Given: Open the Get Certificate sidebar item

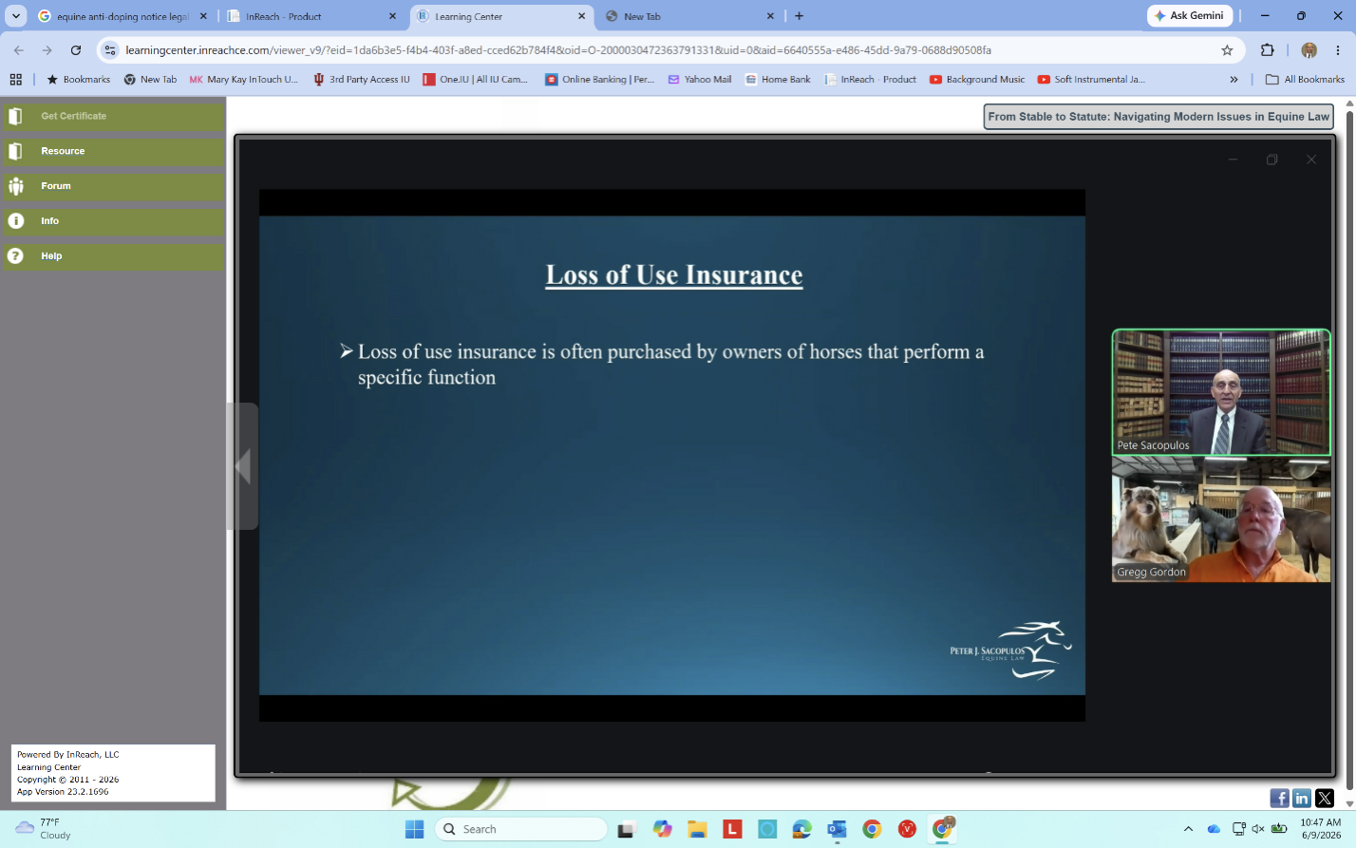Looking at the screenshot, I should click(x=113, y=116).
